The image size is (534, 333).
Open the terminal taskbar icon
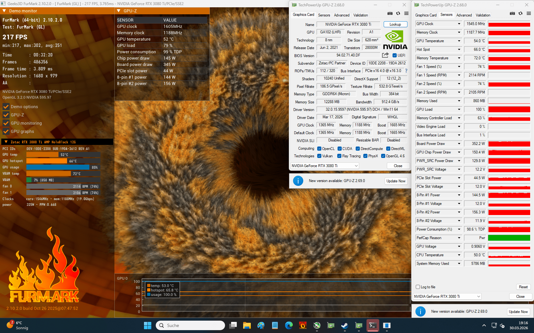[x=373, y=325]
